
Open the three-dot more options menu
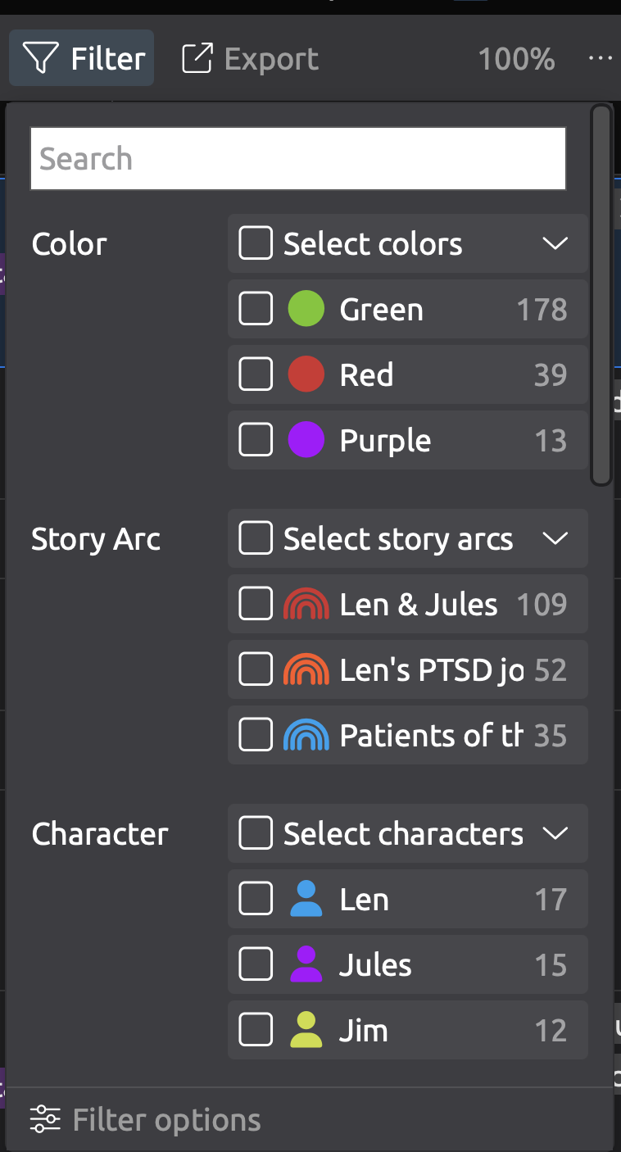point(601,58)
